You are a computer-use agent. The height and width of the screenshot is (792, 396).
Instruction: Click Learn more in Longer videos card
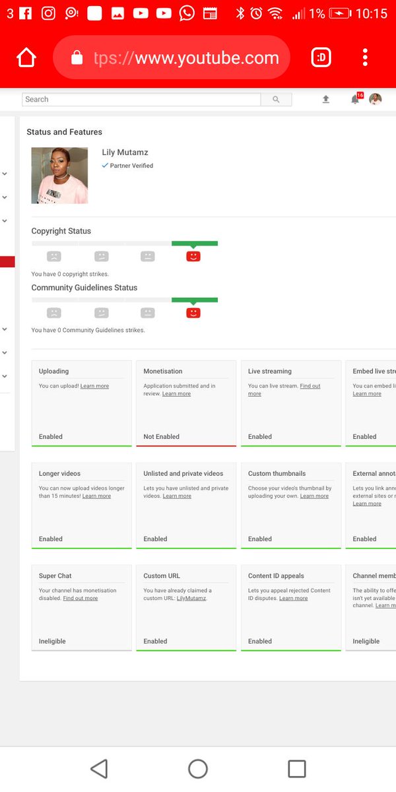[x=96, y=496]
